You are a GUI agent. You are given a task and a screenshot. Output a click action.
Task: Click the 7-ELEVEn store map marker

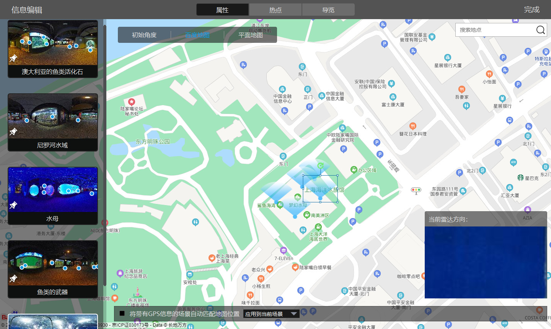(283, 251)
